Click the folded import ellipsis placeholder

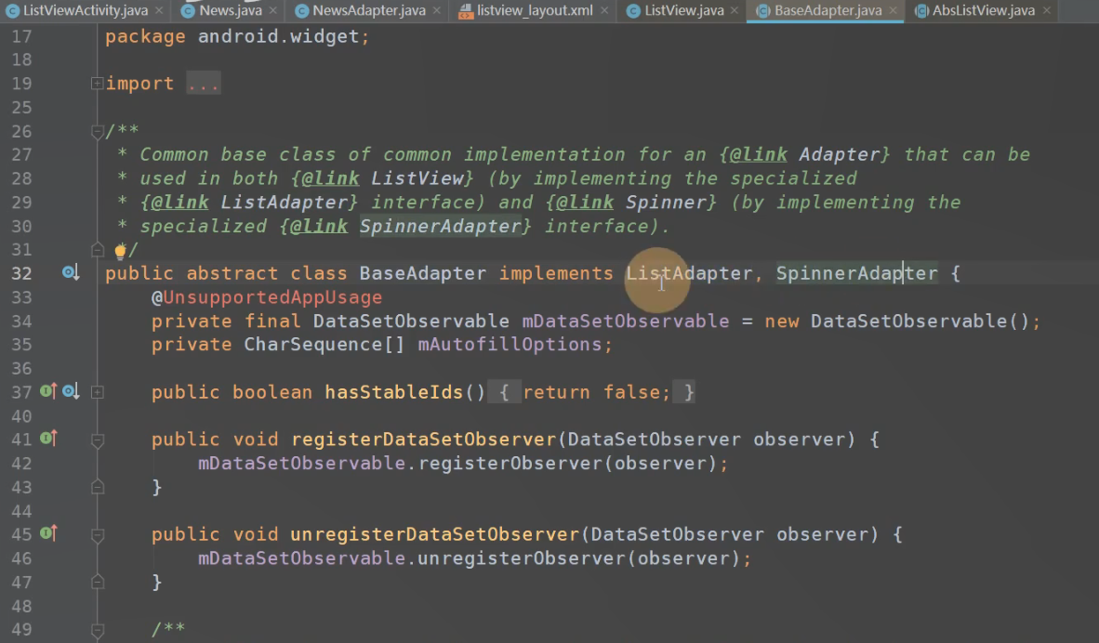[x=204, y=84]
